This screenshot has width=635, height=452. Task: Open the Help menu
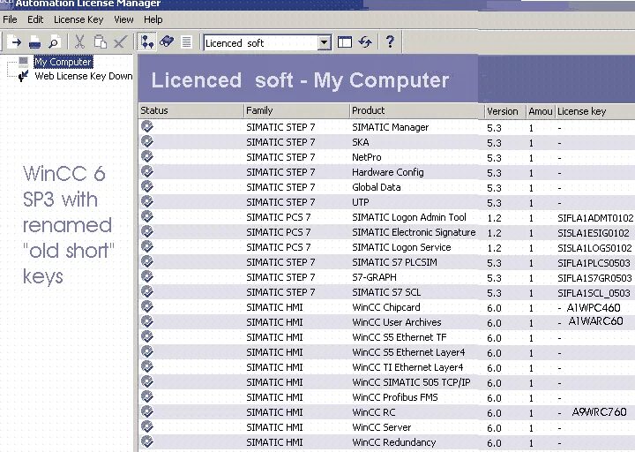click(153, 19)
